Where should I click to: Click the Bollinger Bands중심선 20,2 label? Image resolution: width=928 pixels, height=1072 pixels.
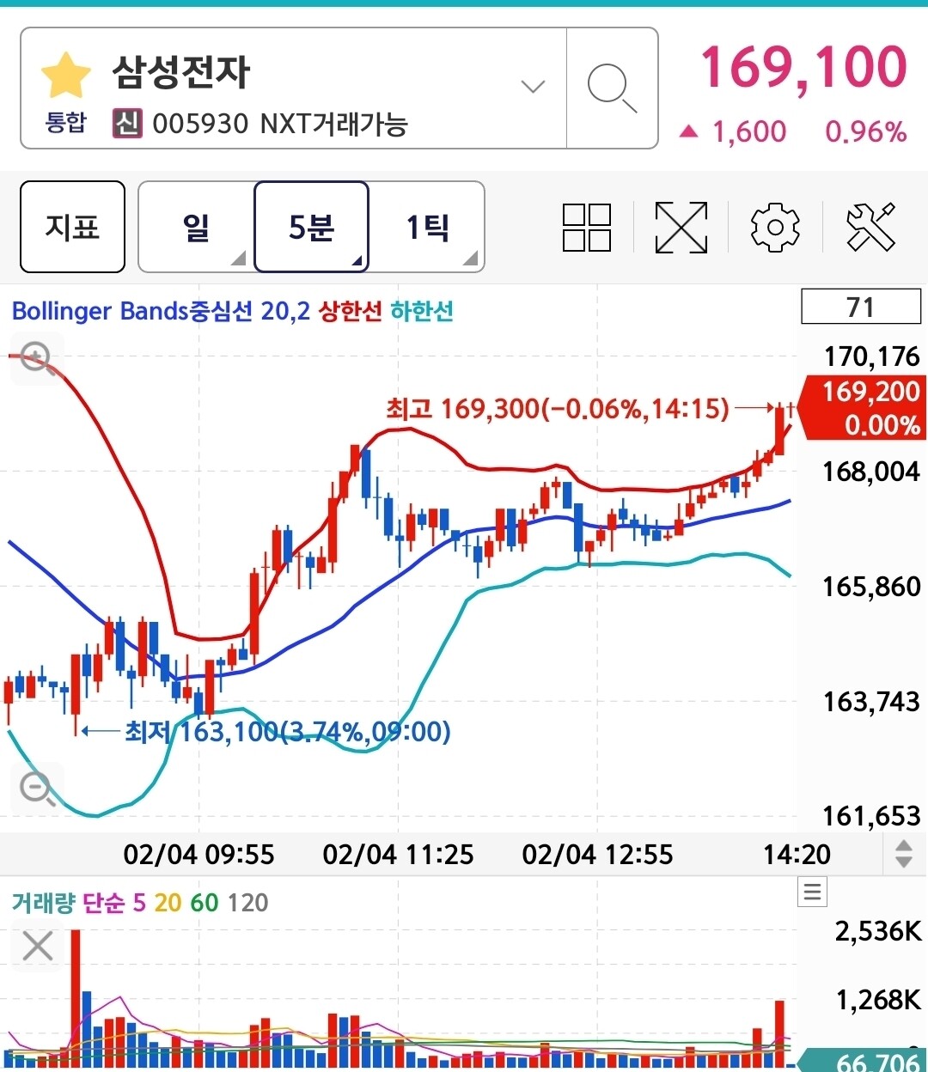161,311
